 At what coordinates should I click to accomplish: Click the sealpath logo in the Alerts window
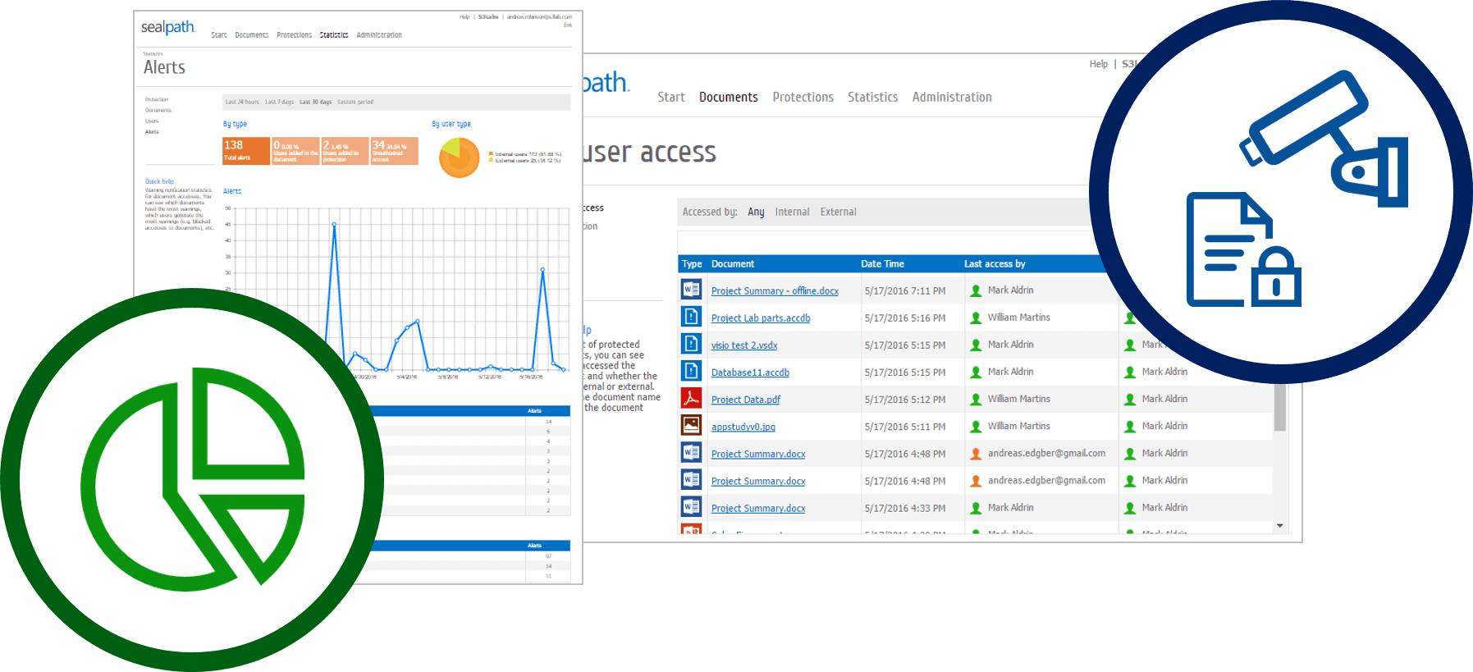click(x=168, y=27)
